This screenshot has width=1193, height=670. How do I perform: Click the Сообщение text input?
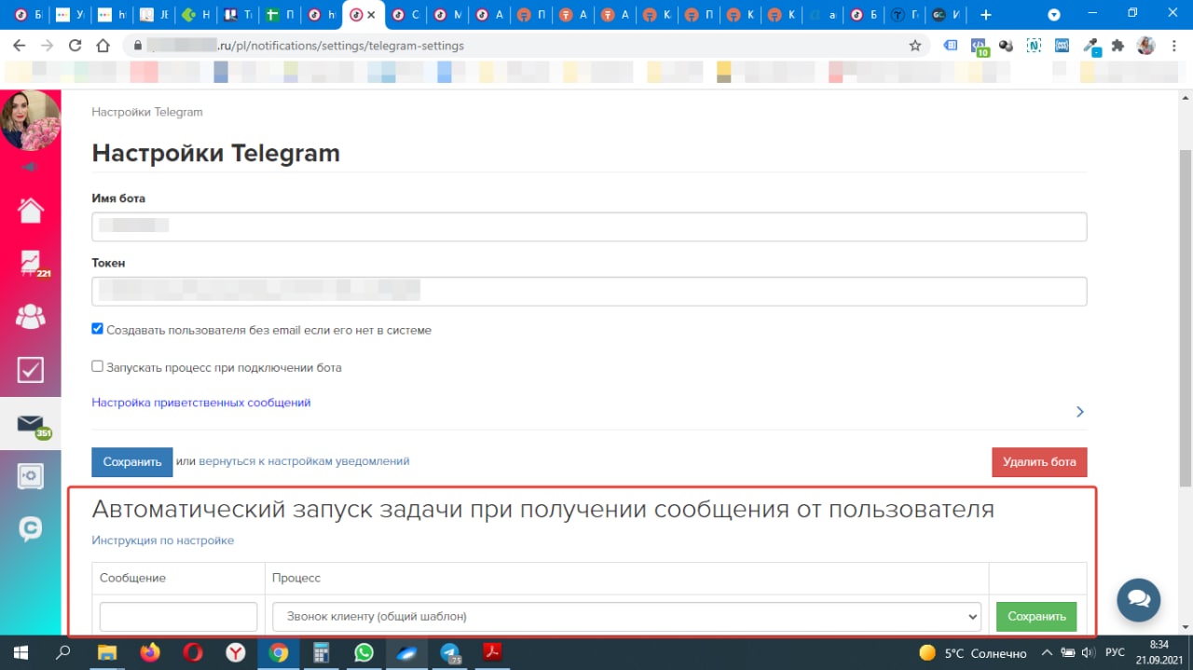[178, 616]
